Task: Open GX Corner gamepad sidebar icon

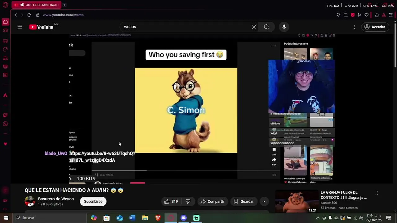Action: coord(5,30)
